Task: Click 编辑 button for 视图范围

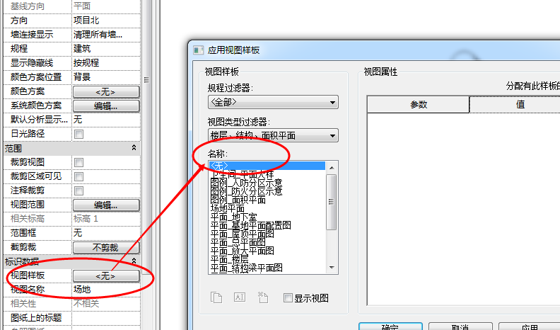Action: tap(106, 205)
